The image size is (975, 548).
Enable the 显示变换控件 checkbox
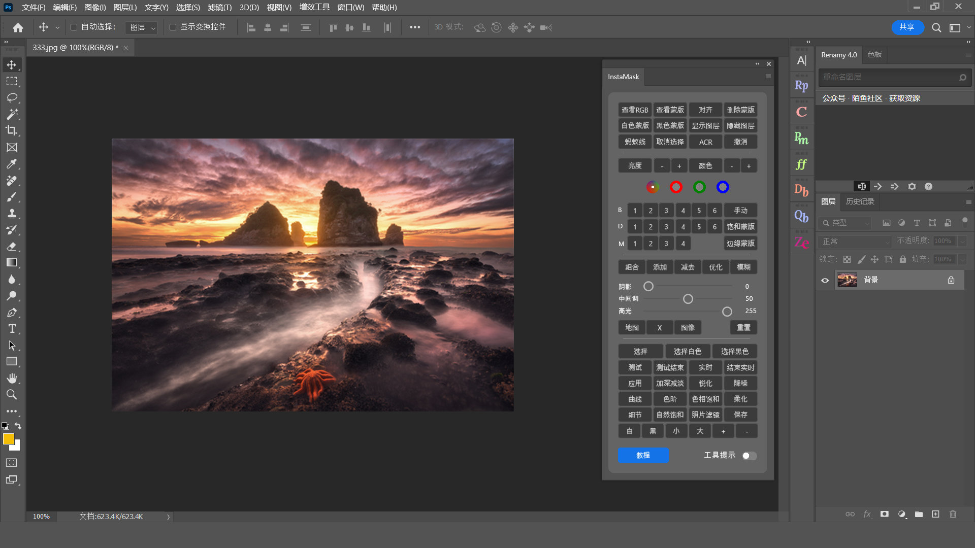[173, 27]
